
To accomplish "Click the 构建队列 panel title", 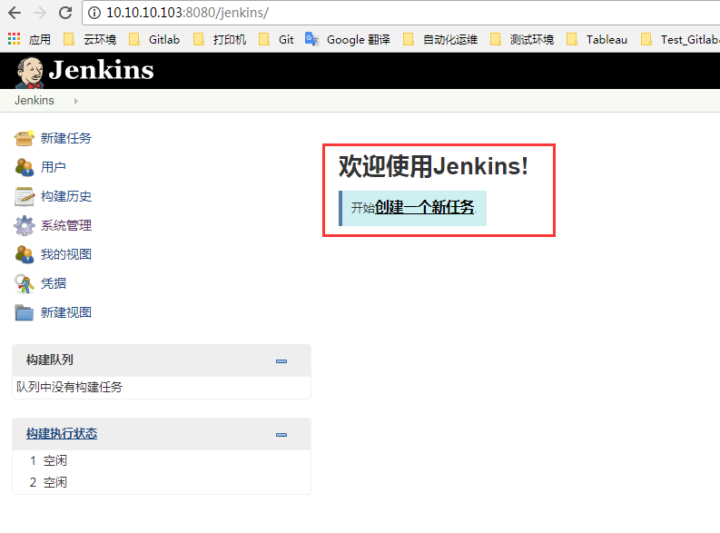I will (x=50, y=360).
